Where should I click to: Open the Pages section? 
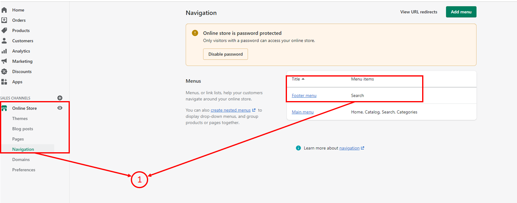pos(18,139)
